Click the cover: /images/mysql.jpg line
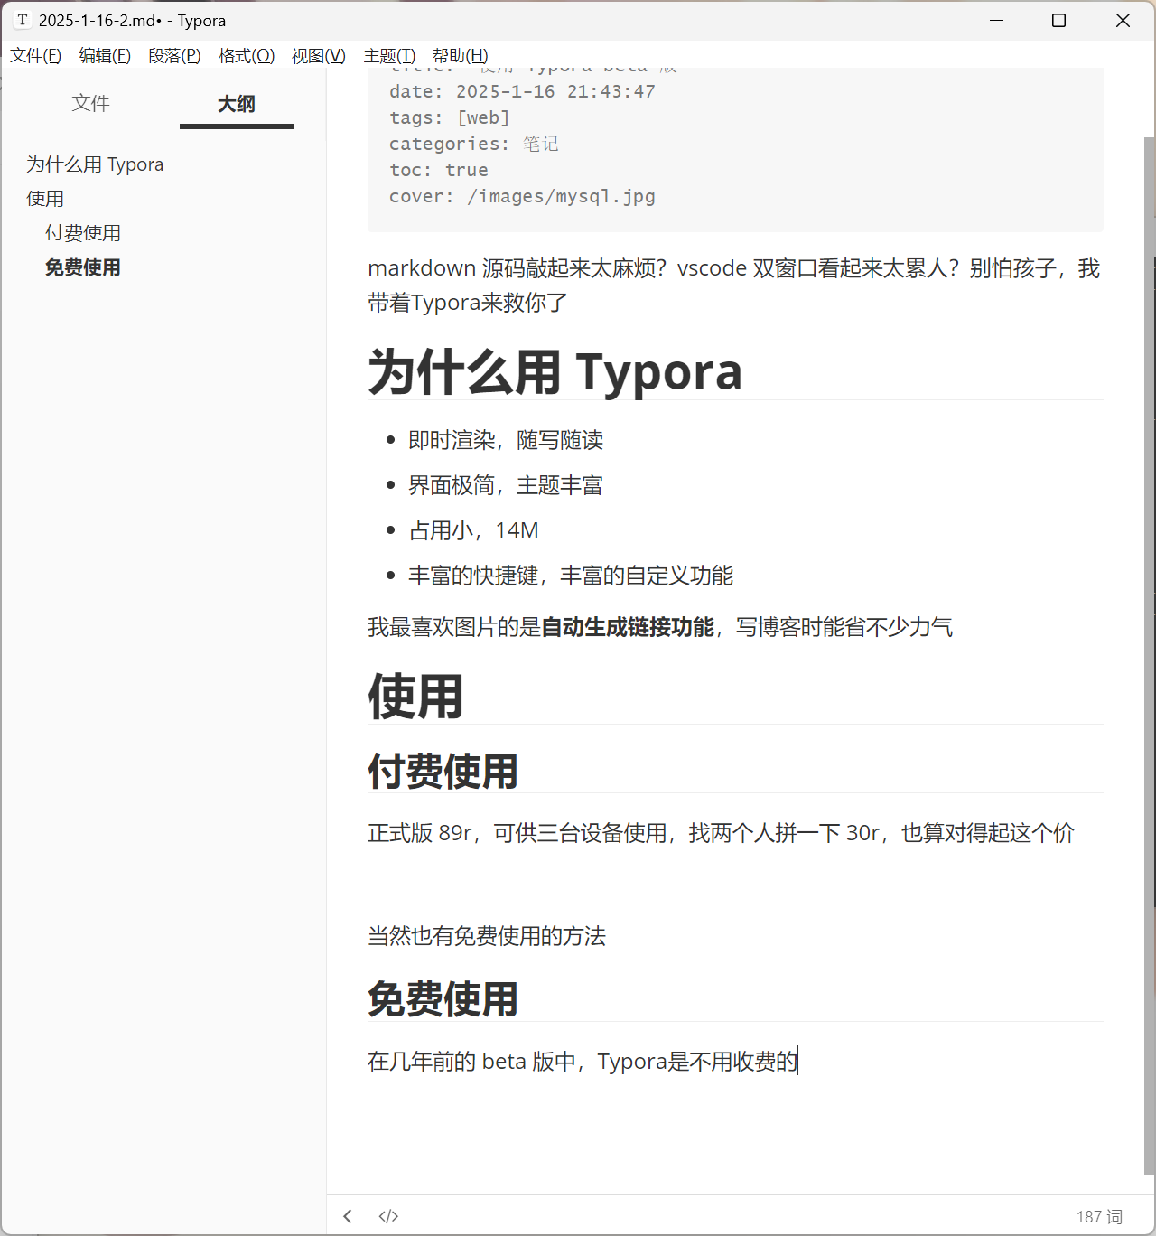 click(x=522, y=196)
